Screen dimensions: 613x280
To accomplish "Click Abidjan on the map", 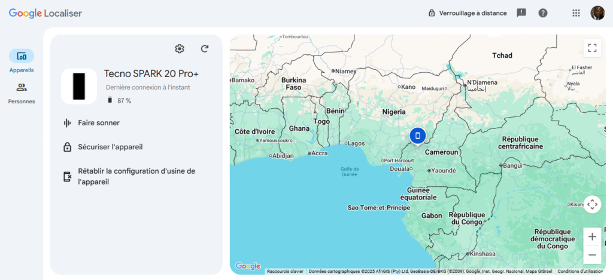I will tap(283, 156).
